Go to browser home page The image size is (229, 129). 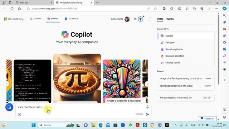coord(19,9)
